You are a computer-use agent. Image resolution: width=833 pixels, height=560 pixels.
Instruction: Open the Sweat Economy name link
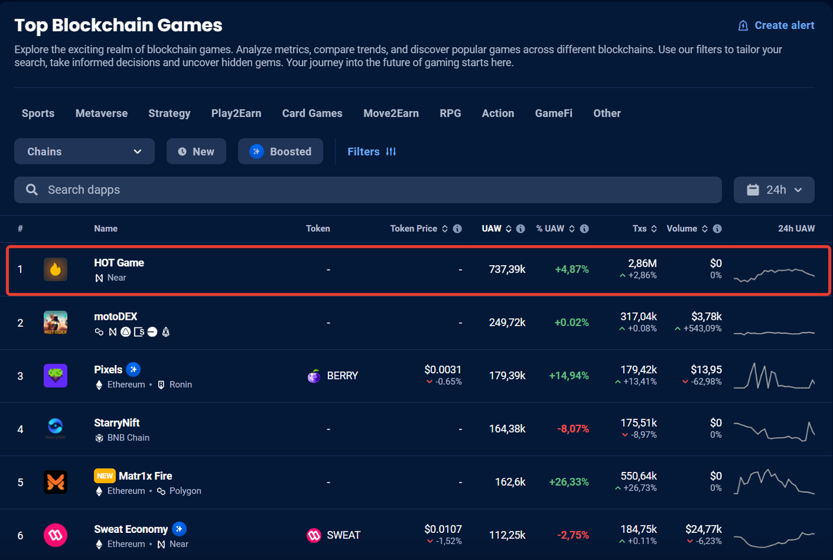click(131, 529)
